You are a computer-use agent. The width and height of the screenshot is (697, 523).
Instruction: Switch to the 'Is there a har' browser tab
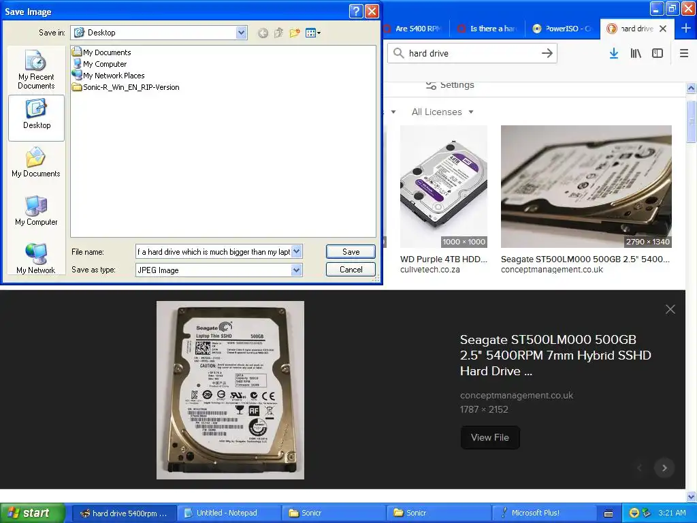point(487,29)
